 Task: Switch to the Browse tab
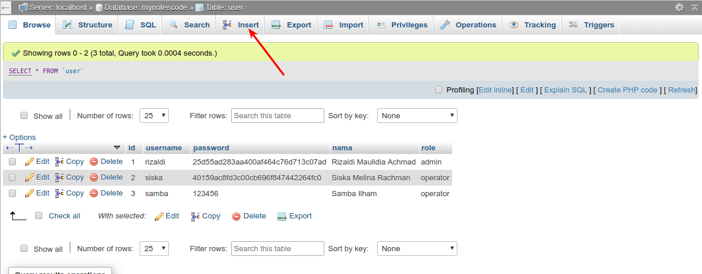(29, 25)
